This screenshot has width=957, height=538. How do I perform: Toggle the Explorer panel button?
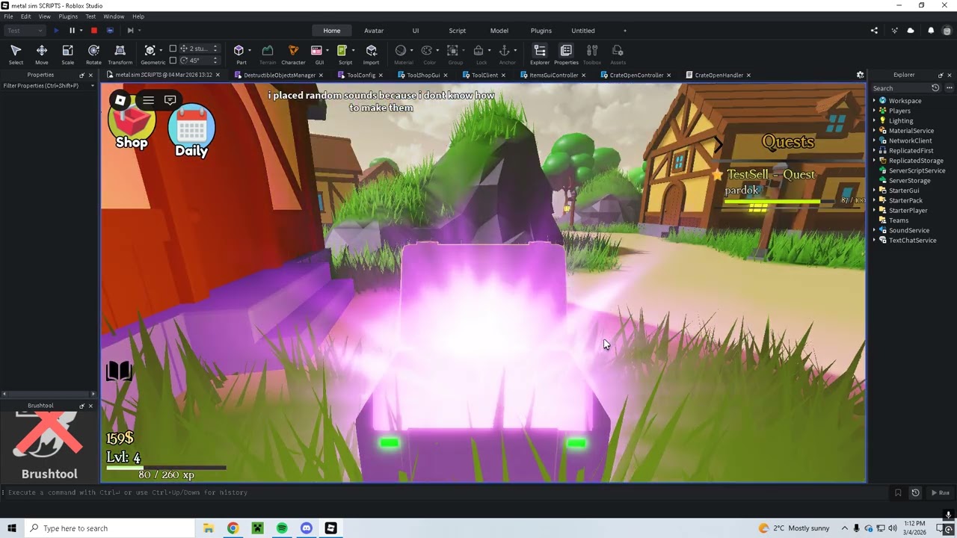(x=540, y=54)
